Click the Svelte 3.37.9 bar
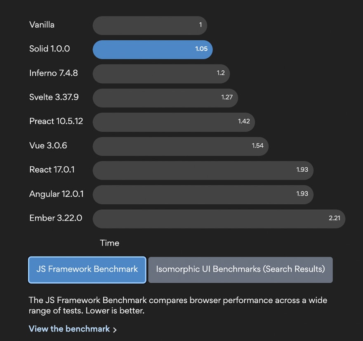 (165, 98)
